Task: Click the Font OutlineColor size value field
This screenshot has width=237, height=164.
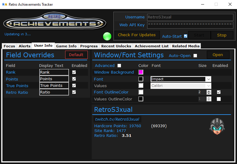Action: (202, 92)
